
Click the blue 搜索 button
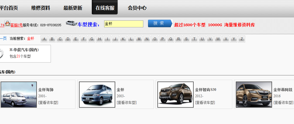(160, 24)
